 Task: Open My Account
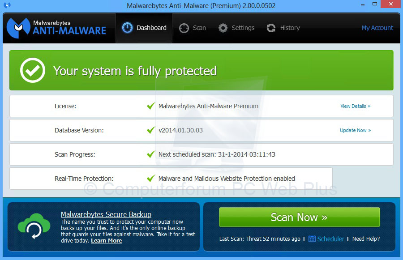tap(377, 28)
